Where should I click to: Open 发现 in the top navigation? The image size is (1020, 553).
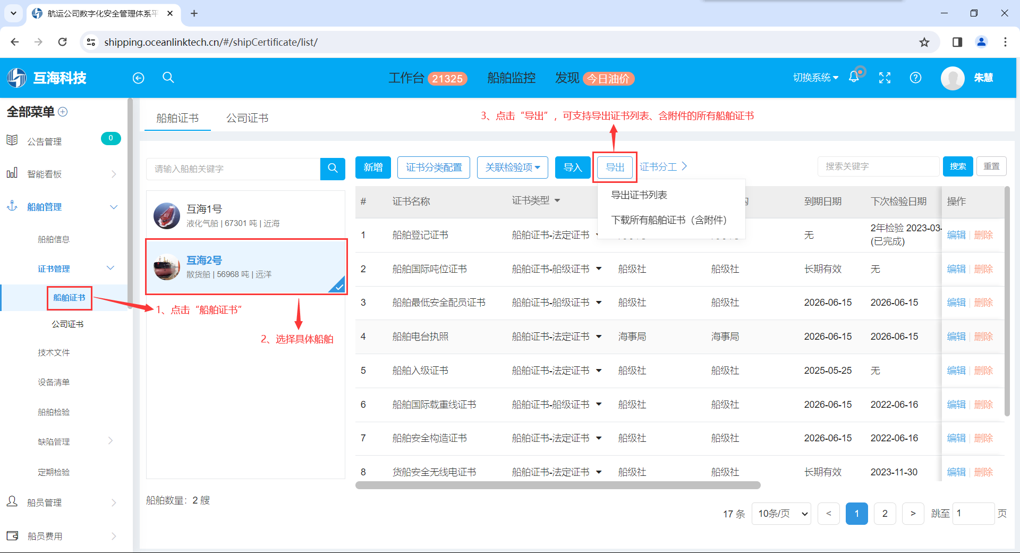(567, 78)
